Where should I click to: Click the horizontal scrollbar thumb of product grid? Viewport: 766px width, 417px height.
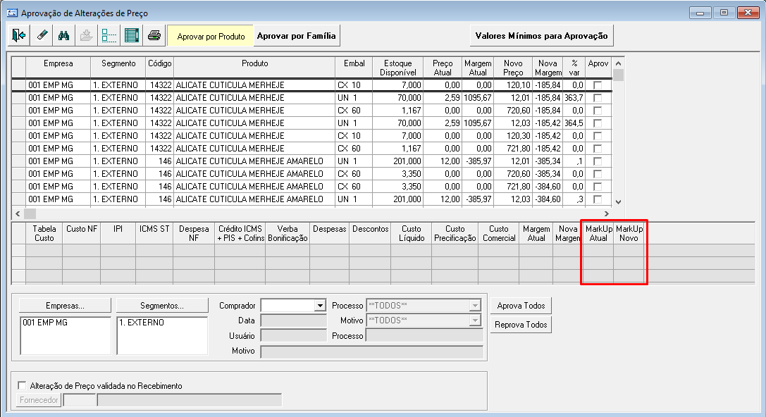pos(30,213)
